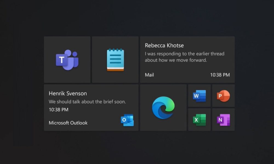The image size is (274, 164).
Task: Click the Mail app label
Action: (x=149, y=75)
